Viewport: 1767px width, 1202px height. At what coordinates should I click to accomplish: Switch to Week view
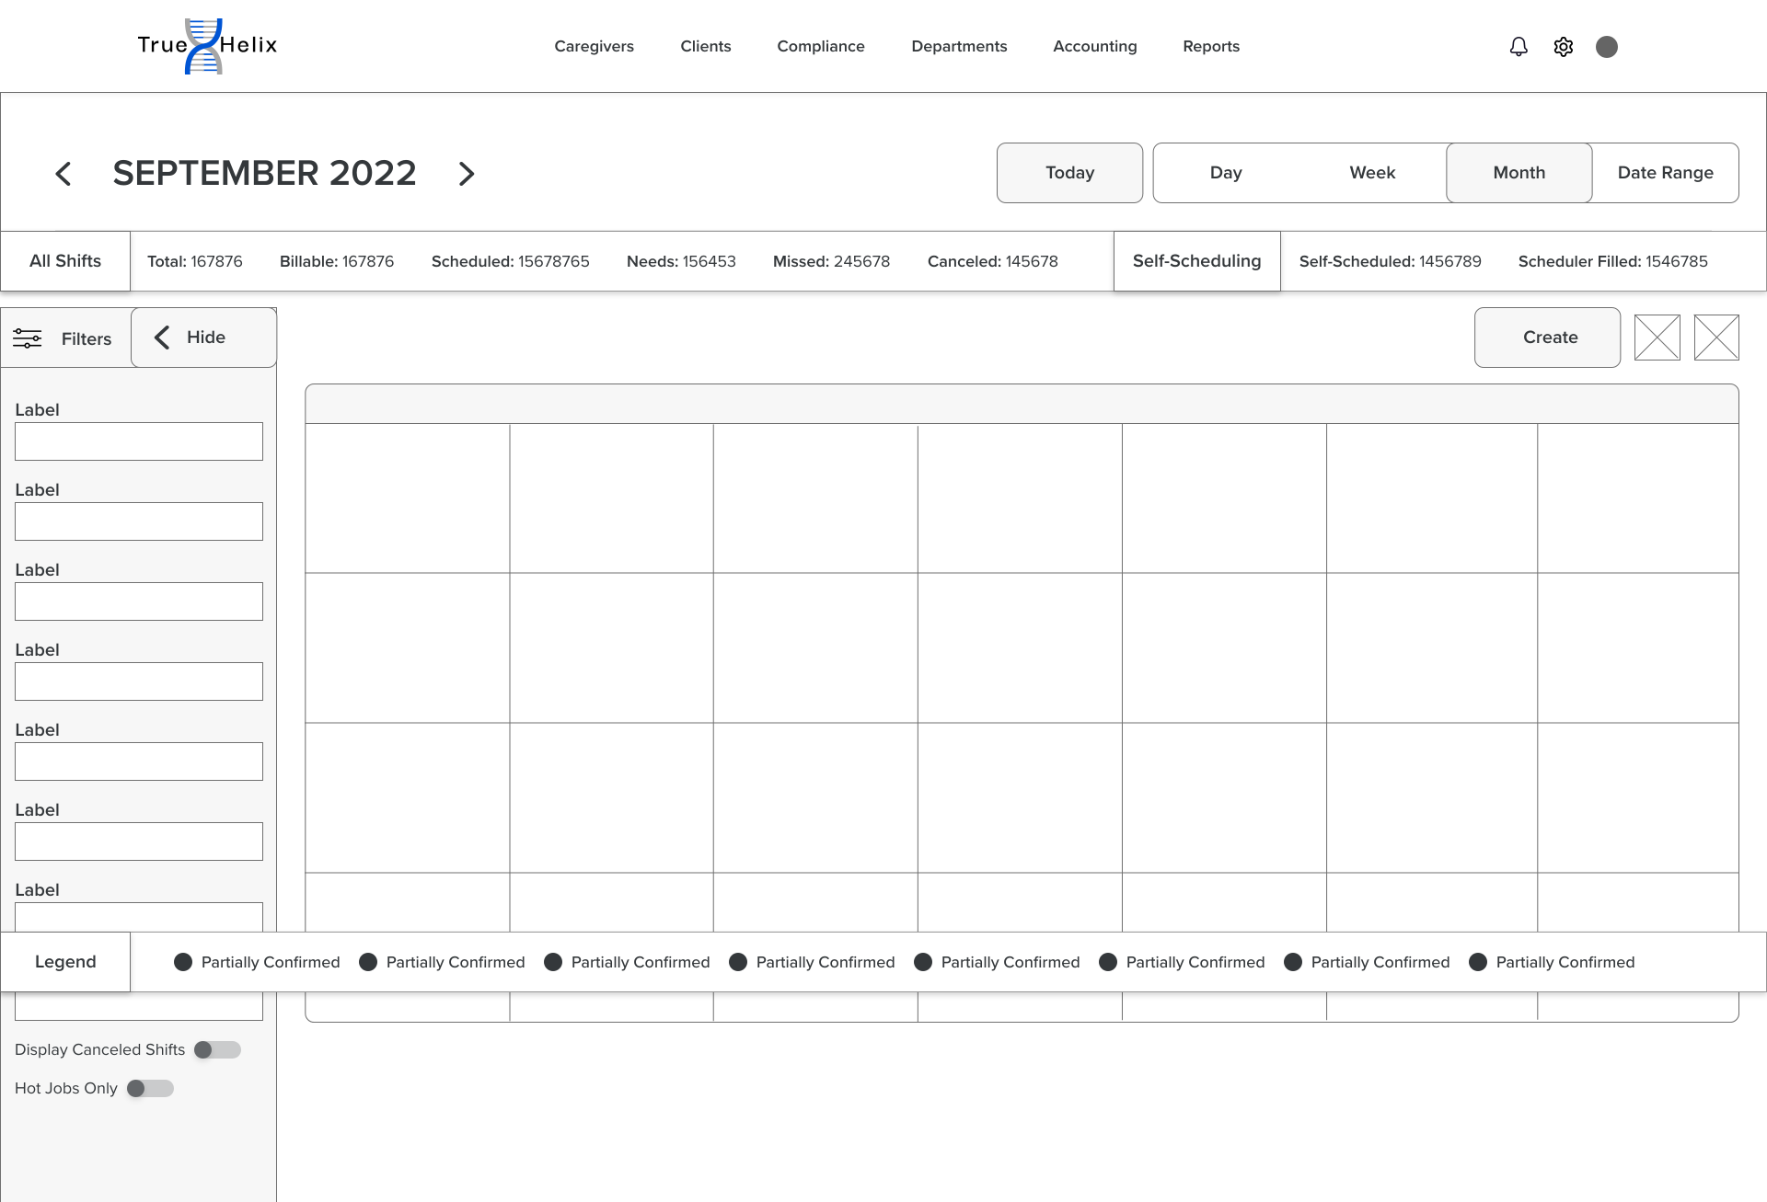pyautogui.click(x=1372, y=173)
